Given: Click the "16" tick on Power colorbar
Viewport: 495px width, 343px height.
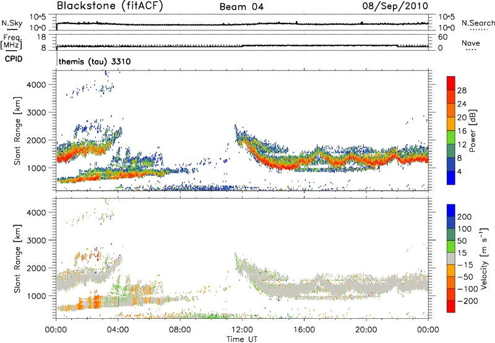Looking at the screenshot, I should point(462,131).
